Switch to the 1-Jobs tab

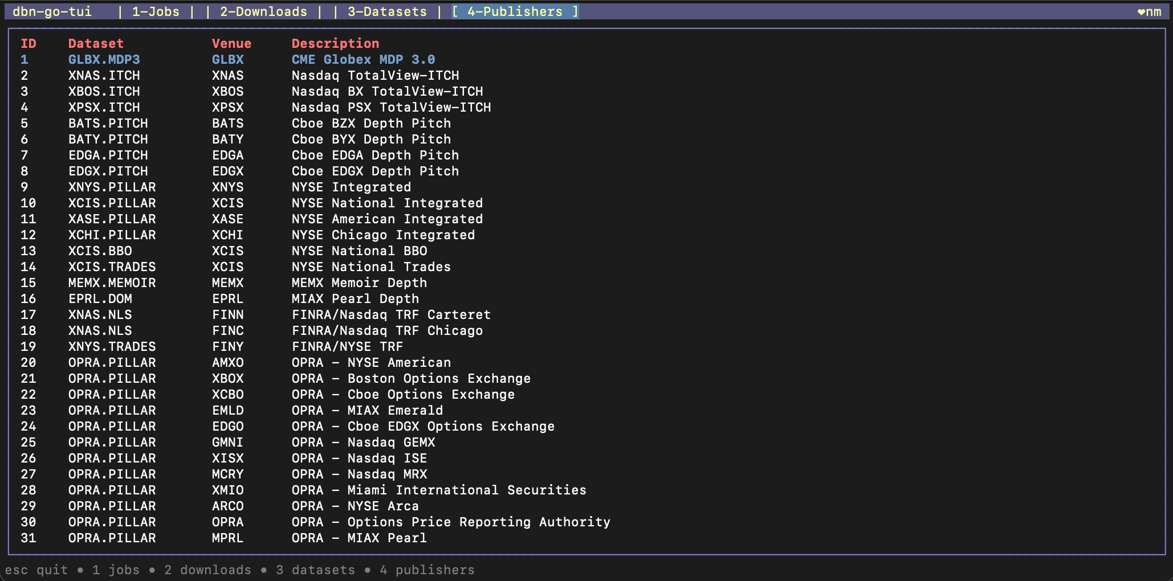(156, 11)
